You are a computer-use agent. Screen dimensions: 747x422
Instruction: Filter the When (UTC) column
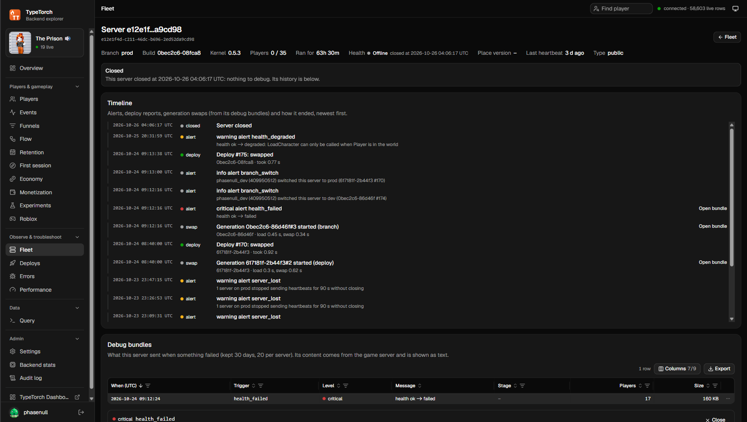point(148,386)
